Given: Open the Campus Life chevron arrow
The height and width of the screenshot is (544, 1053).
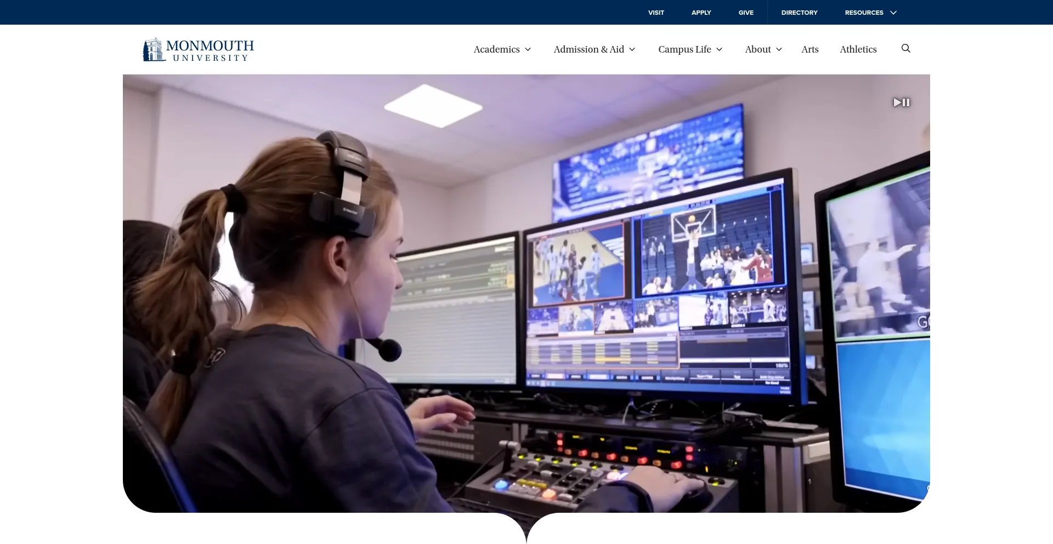Looking at the screenshot, I should coord(720,49).
